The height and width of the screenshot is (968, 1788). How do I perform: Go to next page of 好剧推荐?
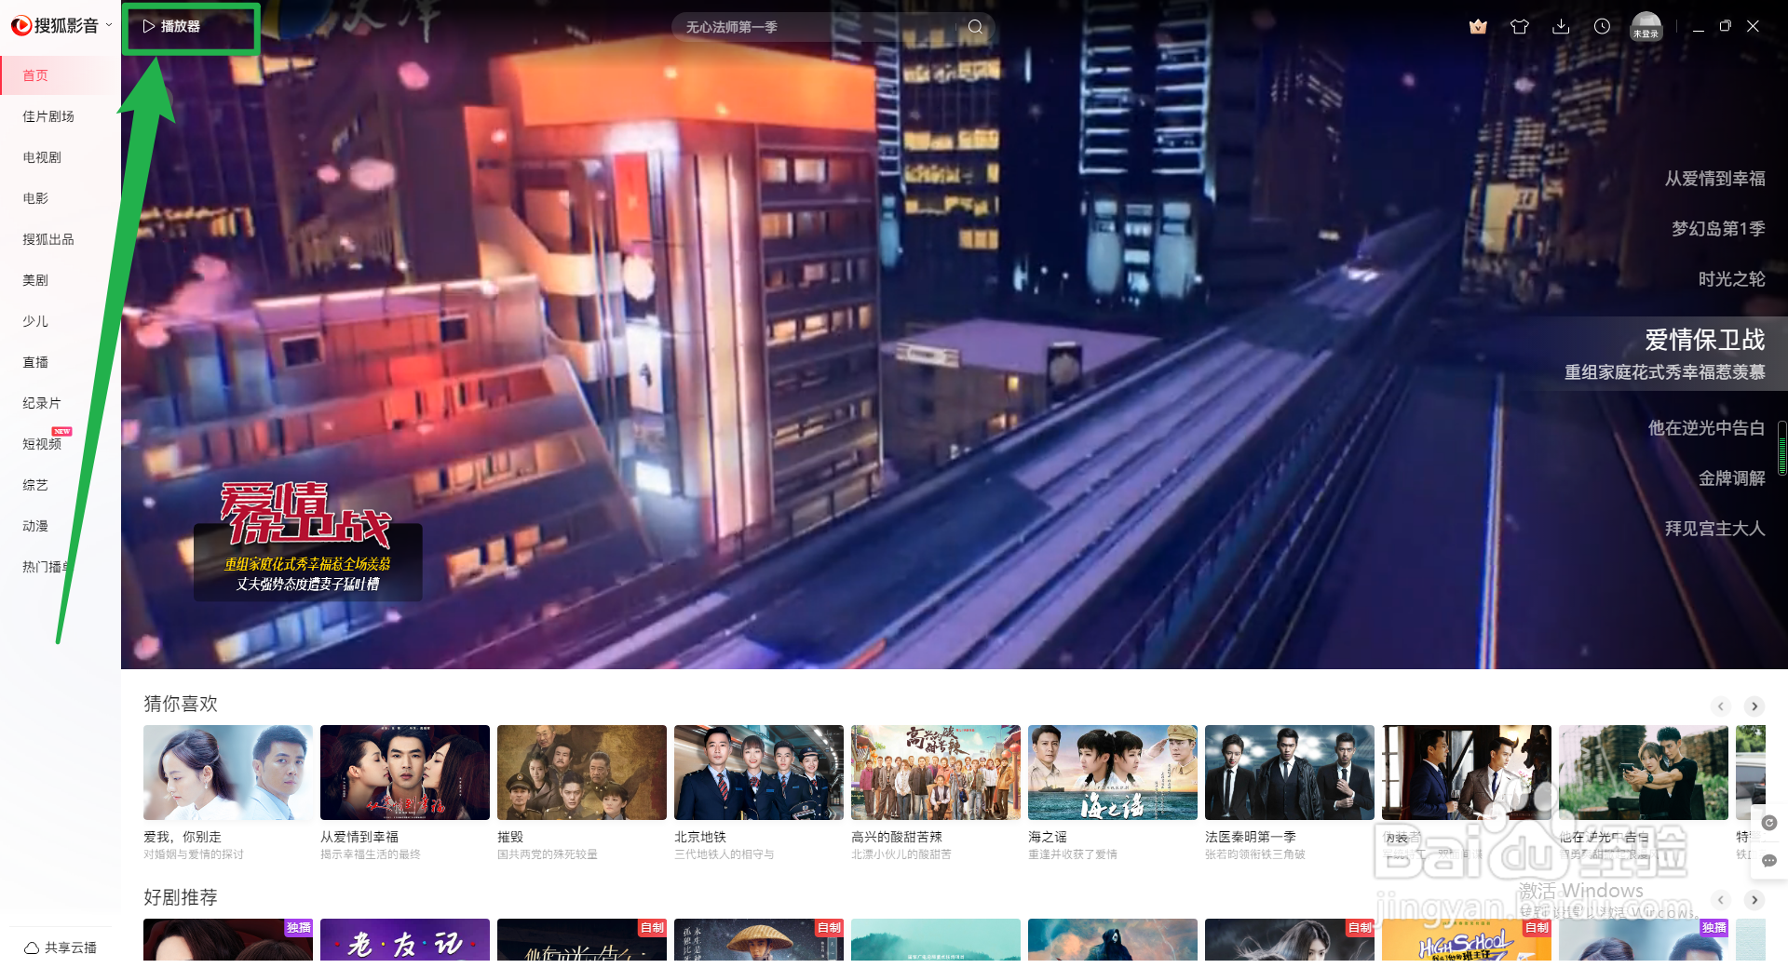(1754, 900)
